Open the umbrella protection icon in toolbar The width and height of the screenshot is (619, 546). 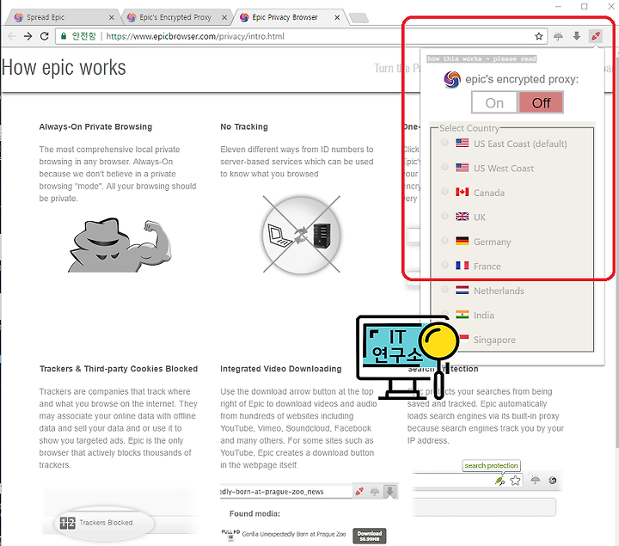click(558, 36)
